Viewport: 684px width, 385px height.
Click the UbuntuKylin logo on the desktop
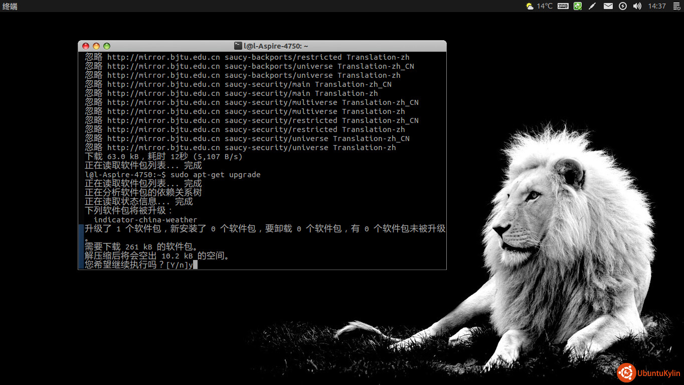pos(649,373)
